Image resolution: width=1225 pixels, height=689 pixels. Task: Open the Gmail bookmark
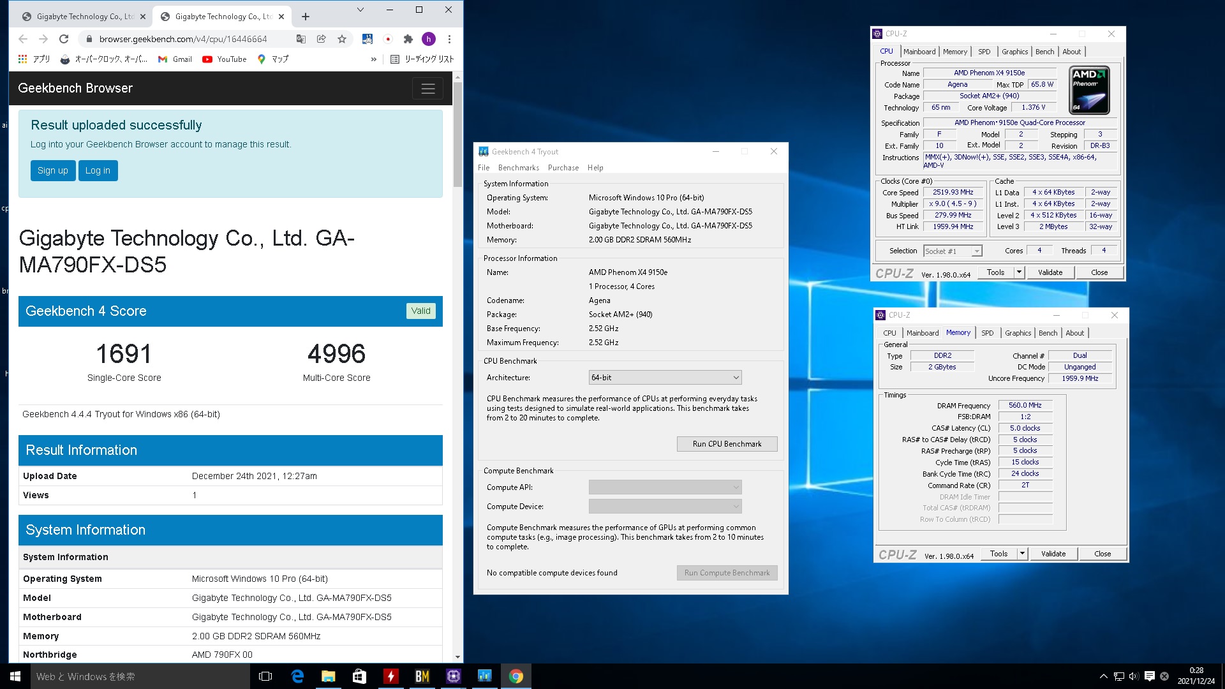[x=175, y=59]
